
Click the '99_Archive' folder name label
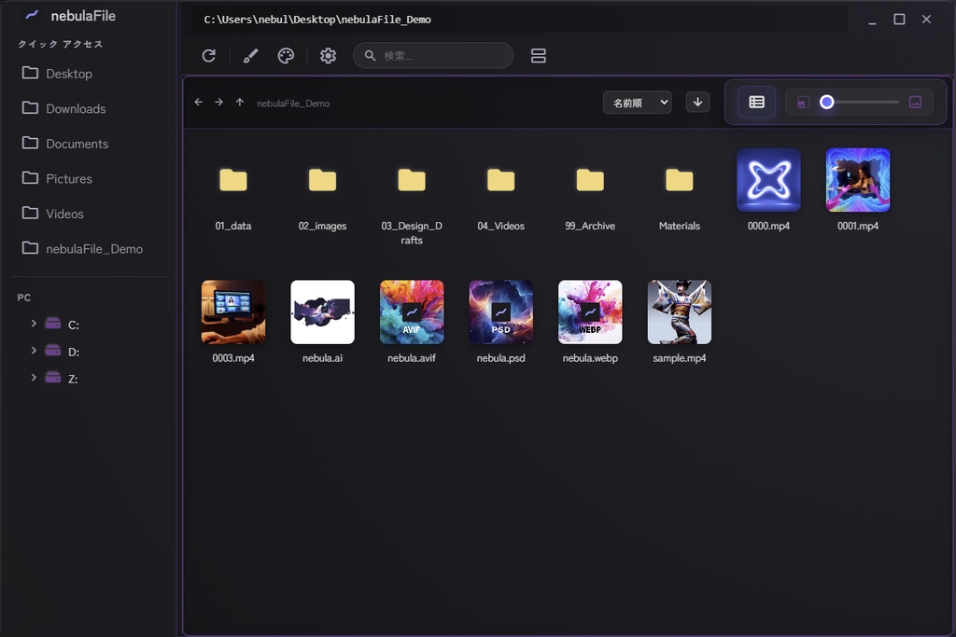590,226
